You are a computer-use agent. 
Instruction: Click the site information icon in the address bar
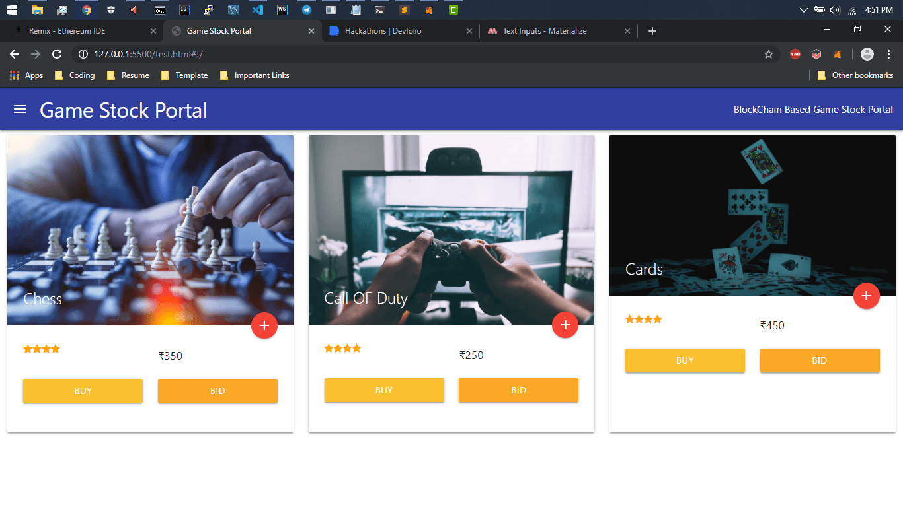83,54
